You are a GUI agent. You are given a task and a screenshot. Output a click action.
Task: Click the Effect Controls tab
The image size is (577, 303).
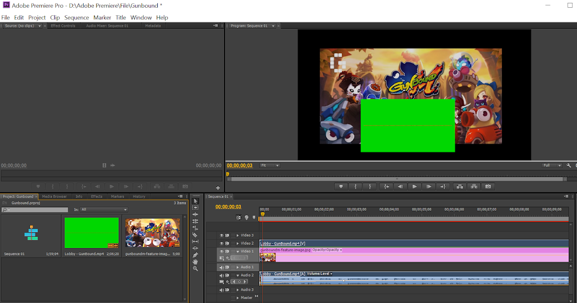tap(63, 26)
